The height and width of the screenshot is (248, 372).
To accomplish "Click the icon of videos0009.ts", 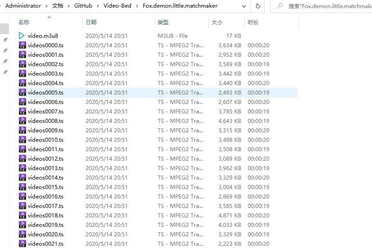I will point(23,130).
